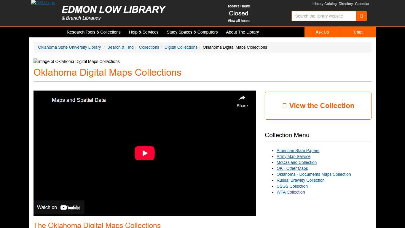
Task: Click the View the Collection icon
Action: point(285,105)
